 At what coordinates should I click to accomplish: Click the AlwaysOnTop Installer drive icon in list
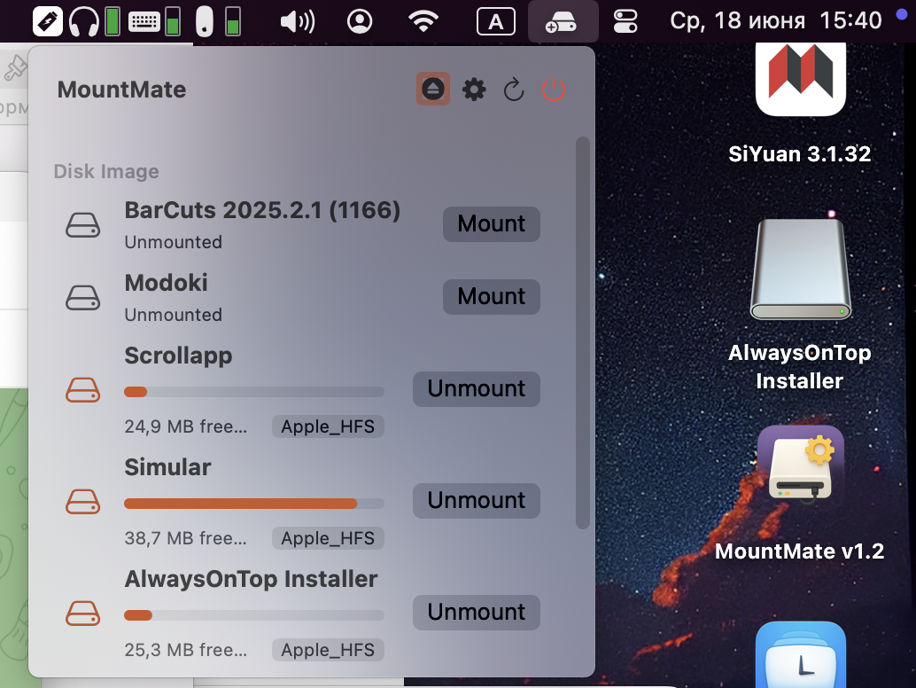click(x=82, y=614)
